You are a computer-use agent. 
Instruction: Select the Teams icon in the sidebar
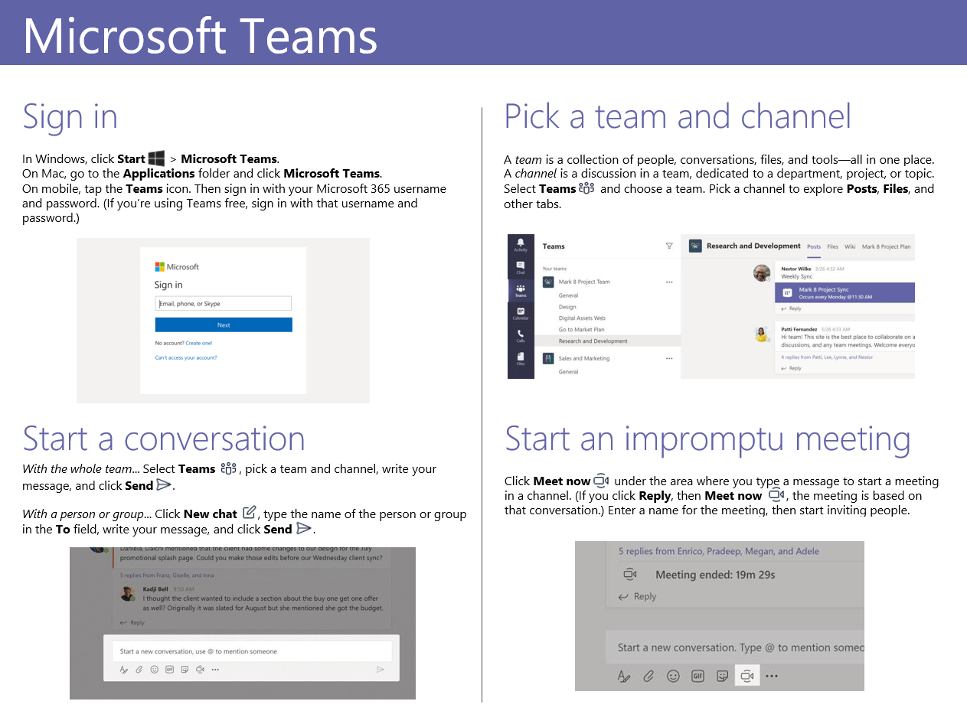521,290
